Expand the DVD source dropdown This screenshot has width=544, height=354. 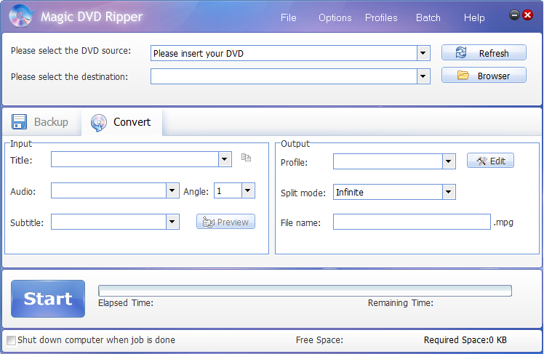click(x=423, y=53)
